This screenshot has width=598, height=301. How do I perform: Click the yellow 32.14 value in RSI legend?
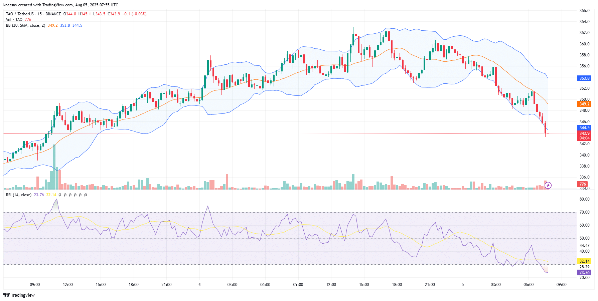click(51, 195)
